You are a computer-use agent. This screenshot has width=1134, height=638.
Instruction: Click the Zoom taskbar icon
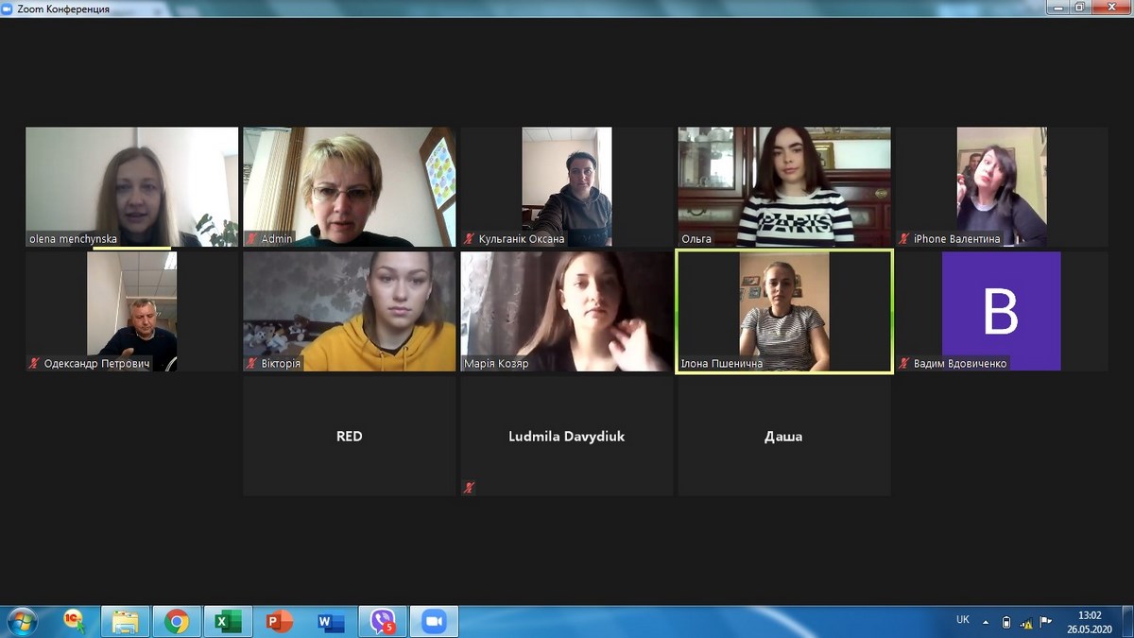(x=434, y=622)
